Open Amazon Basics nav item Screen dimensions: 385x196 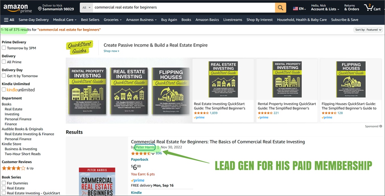pos(207,20)
